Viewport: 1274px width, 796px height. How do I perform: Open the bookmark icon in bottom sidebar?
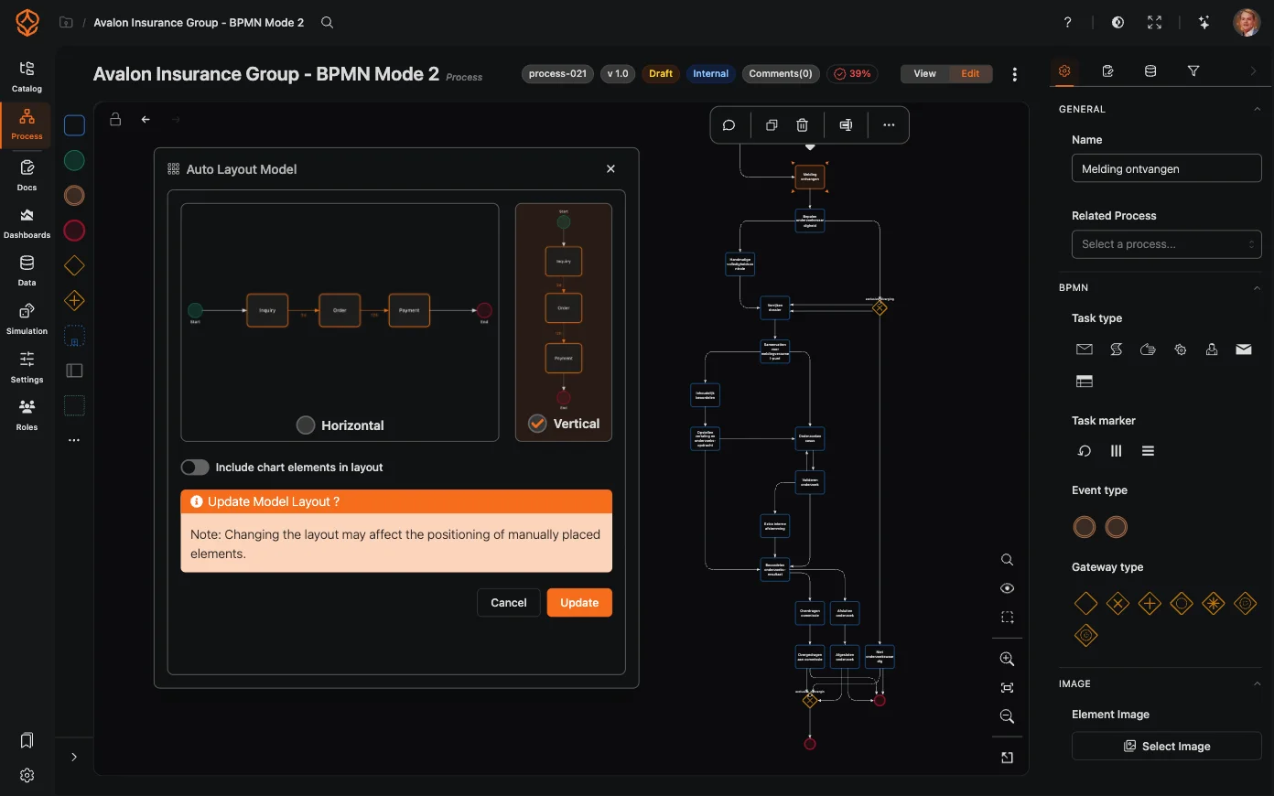[27, 740]
